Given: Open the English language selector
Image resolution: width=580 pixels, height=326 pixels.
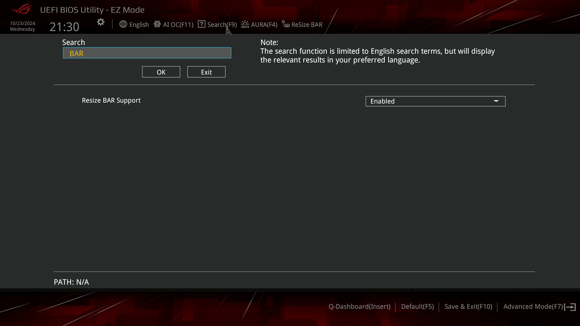Looking at the screenshot, I should [x=134, y=24].
